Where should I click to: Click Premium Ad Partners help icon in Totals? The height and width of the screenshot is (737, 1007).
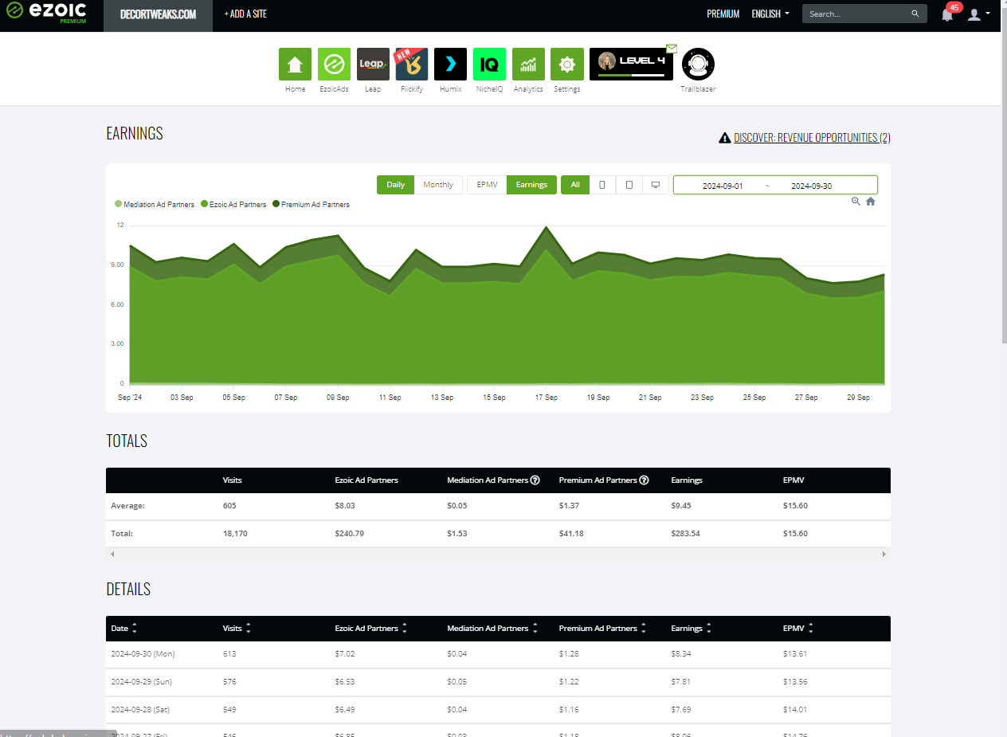point(644,480)
